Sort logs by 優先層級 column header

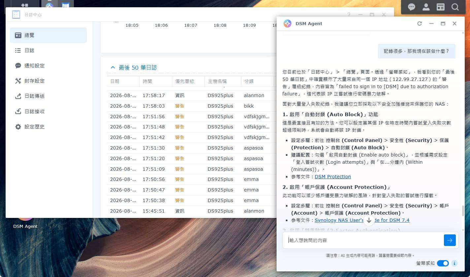click(188, 81)
